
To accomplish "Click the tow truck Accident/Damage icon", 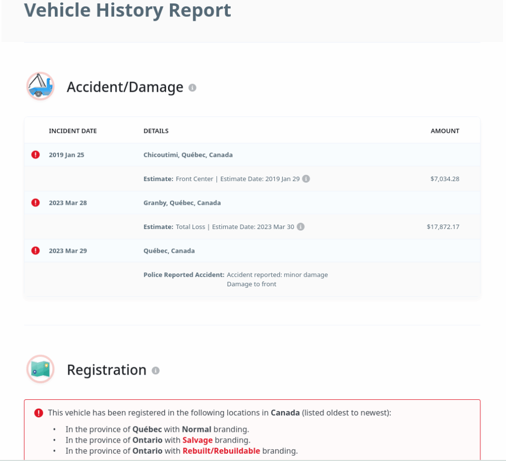I will coord(41,86).
